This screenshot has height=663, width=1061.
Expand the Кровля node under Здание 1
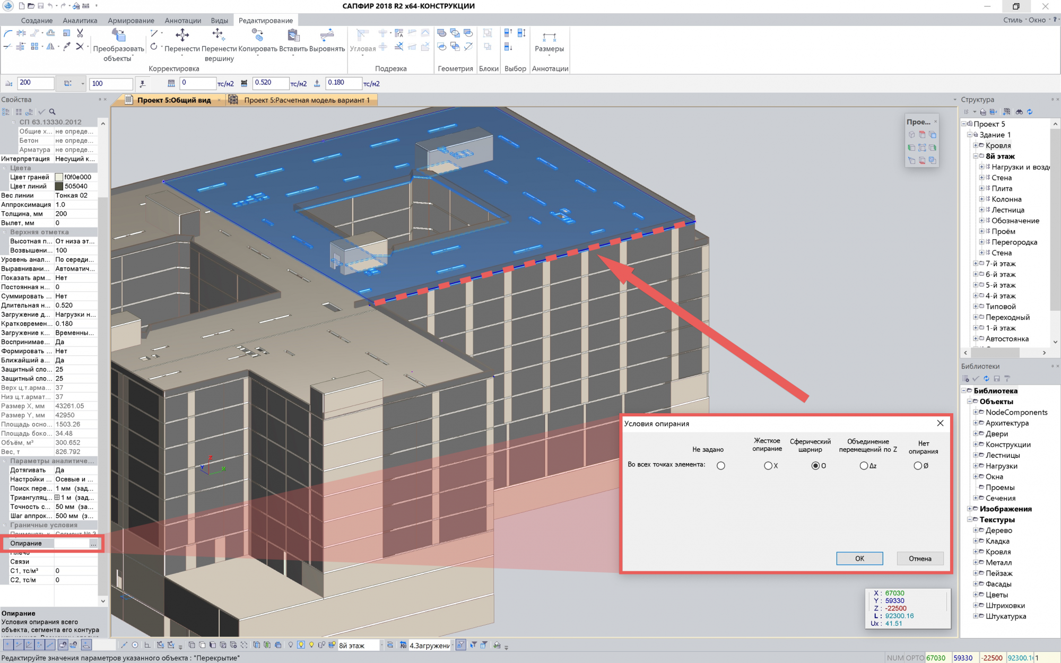[x=975, y=145]
